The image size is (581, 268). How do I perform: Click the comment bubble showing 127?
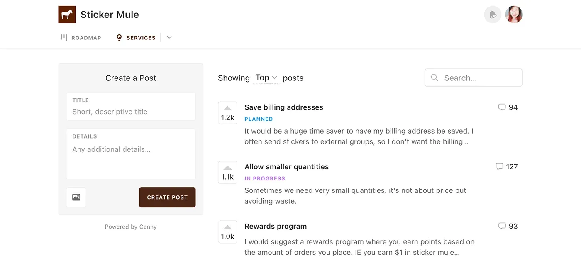[x=499, y=166]
